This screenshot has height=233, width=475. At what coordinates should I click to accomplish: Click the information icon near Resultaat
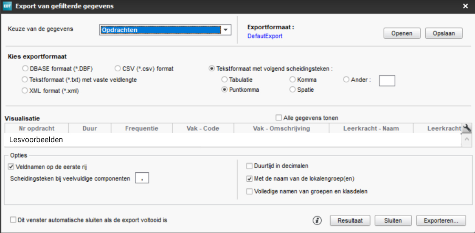317,221
